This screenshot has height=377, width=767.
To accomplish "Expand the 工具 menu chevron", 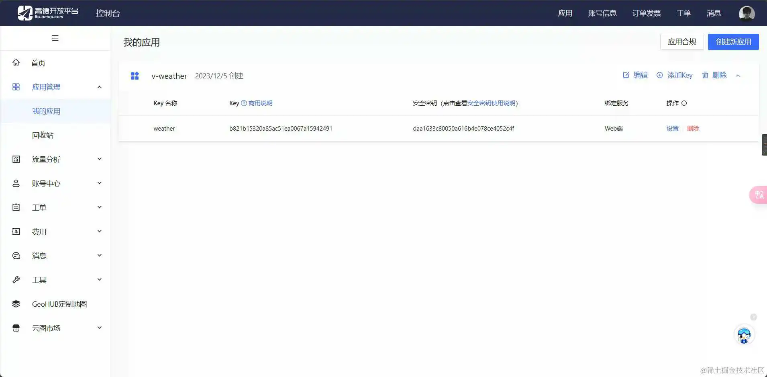I will (100, 280).
